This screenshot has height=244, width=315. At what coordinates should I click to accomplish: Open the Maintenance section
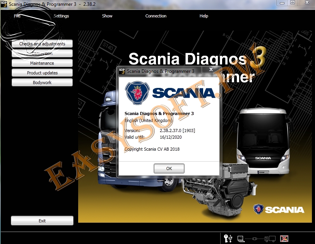point(42,63)
